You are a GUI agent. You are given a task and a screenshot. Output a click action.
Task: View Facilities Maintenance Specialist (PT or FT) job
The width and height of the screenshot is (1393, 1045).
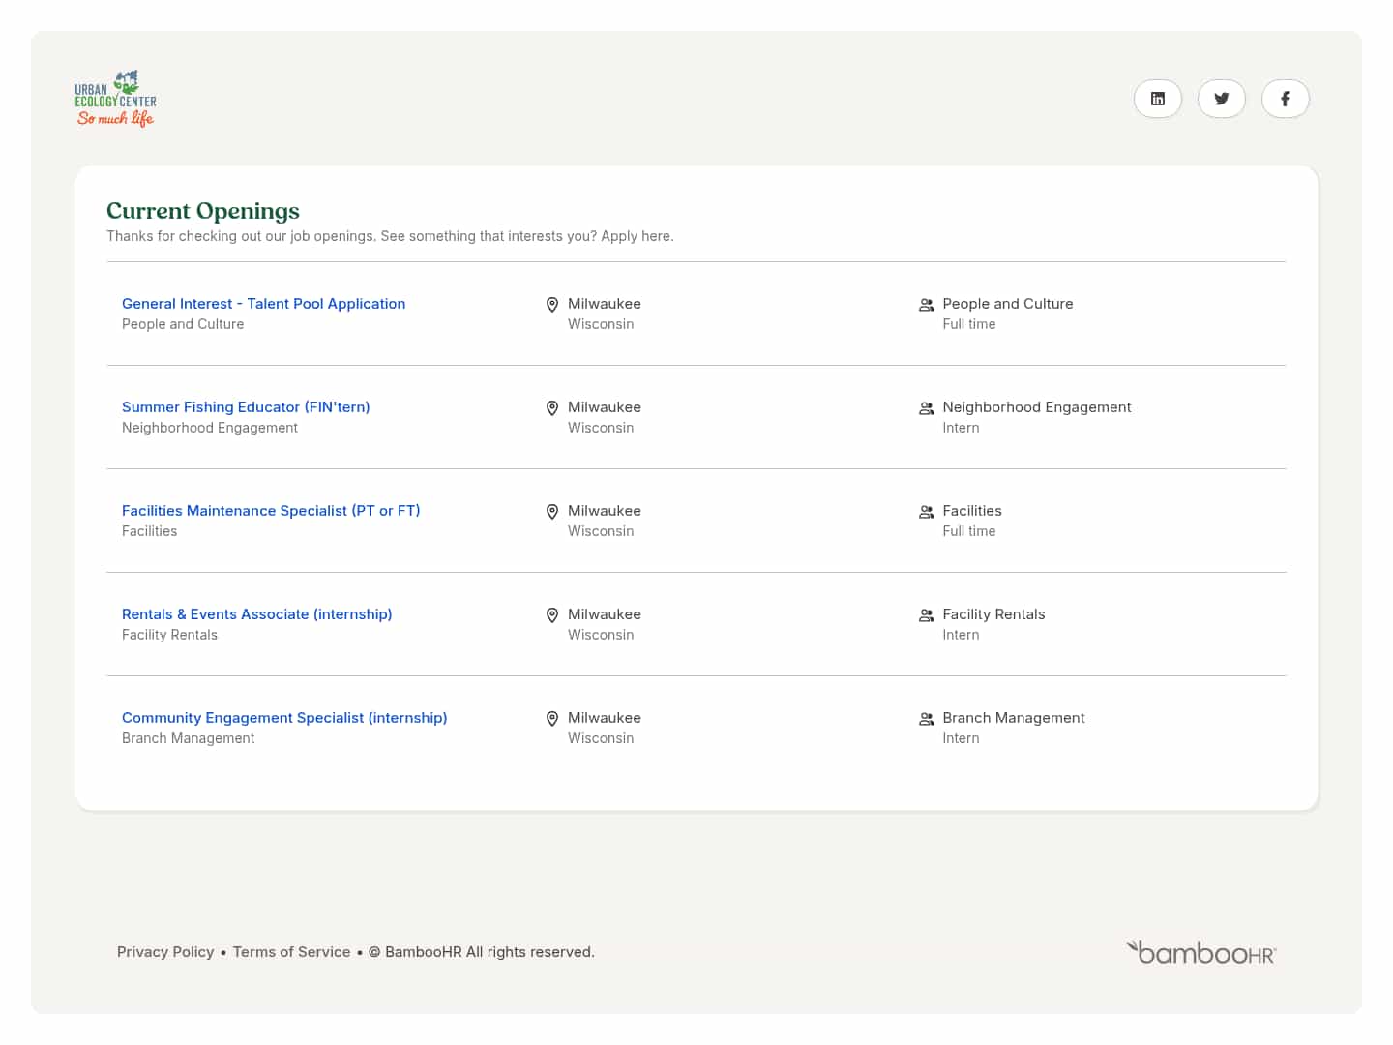pos(271,511)
